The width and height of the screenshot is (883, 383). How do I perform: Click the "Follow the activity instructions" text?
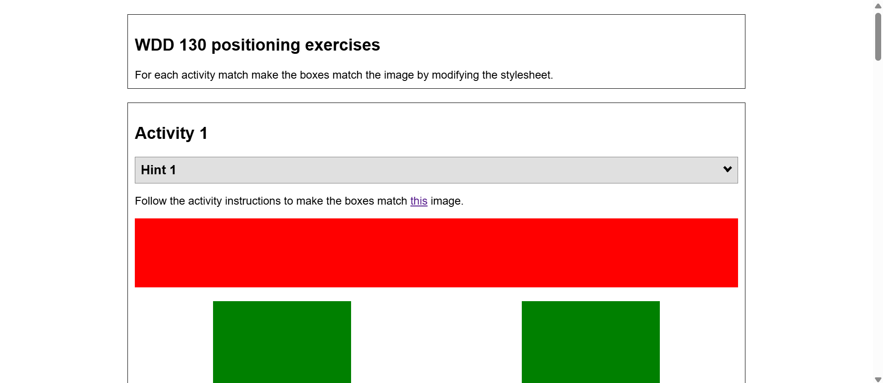coord(271,201)
